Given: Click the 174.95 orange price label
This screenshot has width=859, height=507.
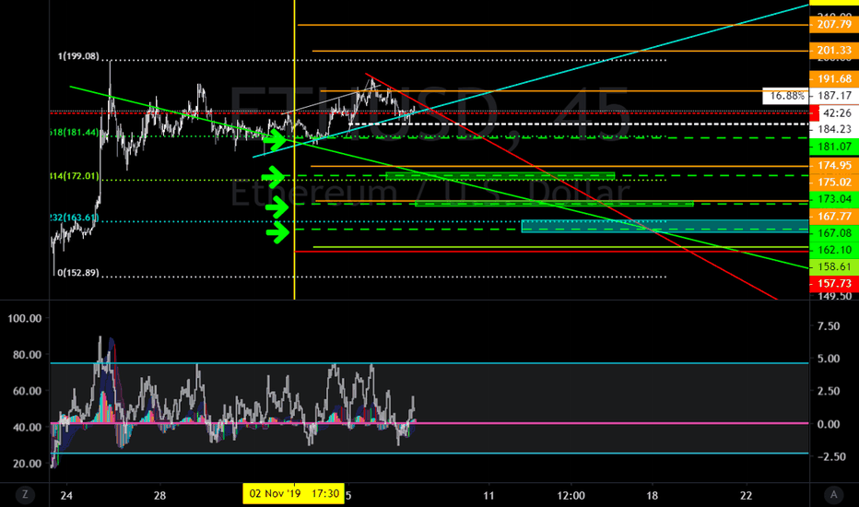Looking at the screenshot, I should pyautogui.click(x=834, y=165).
